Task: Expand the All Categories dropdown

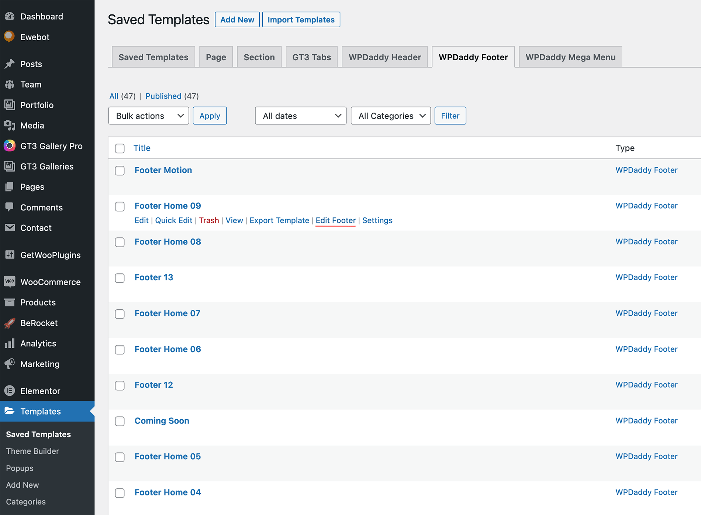Action: (391, 116)
